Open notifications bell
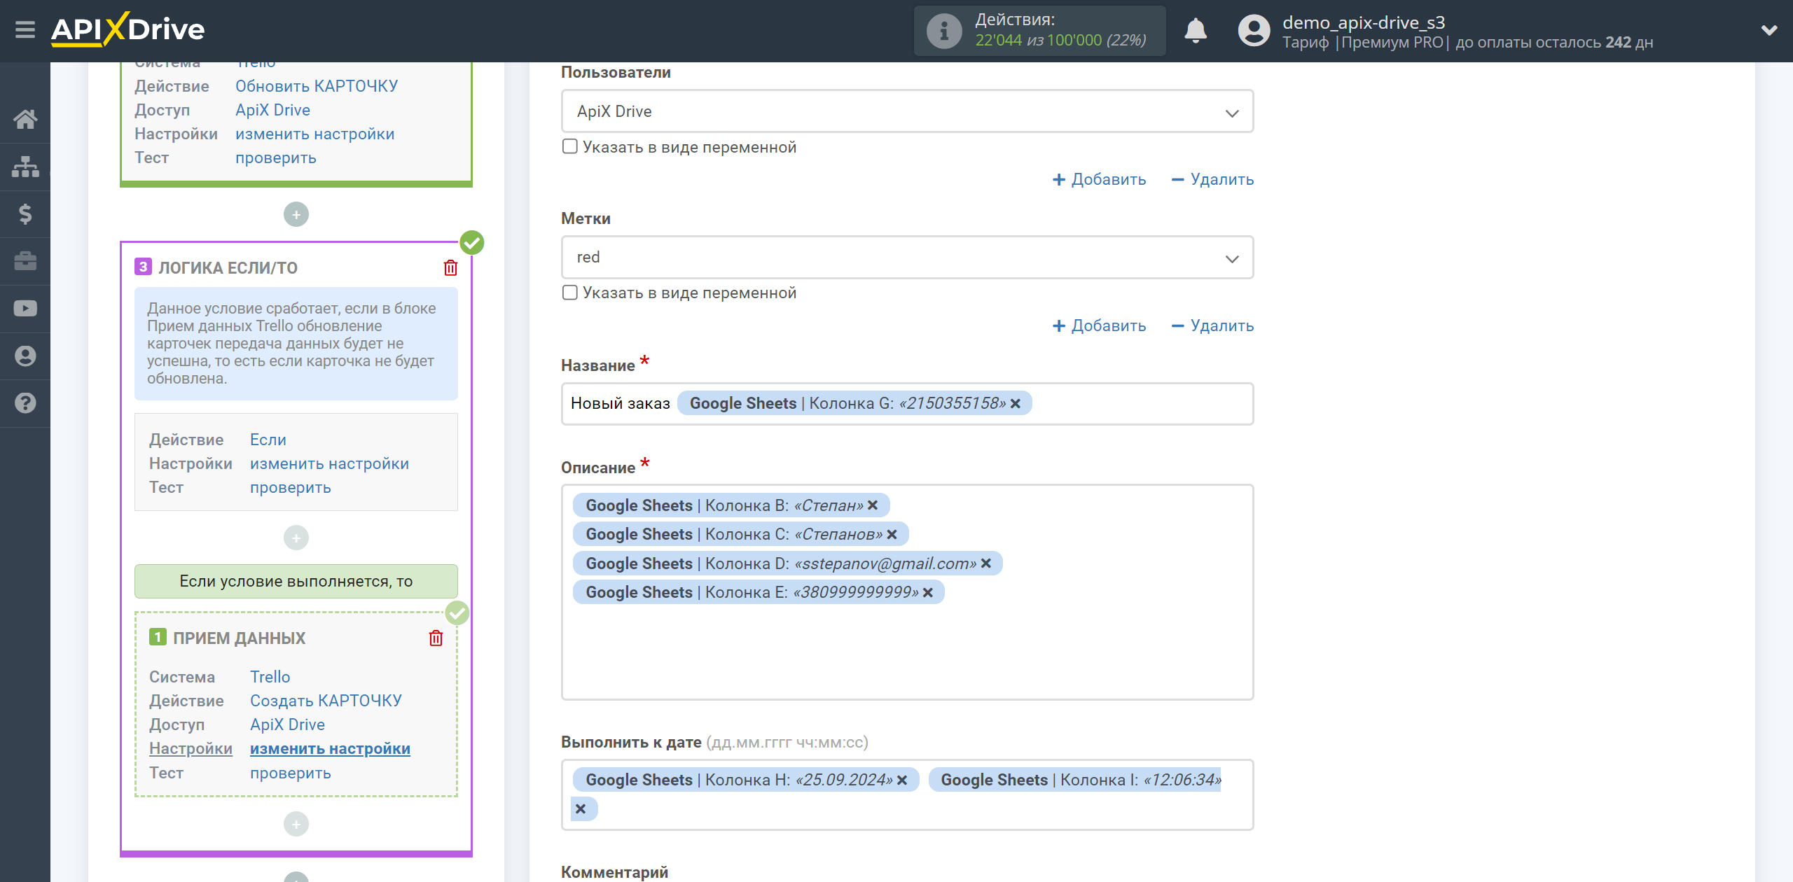Viewport: 1793px width, 882px height. [x=1196, y=31]
